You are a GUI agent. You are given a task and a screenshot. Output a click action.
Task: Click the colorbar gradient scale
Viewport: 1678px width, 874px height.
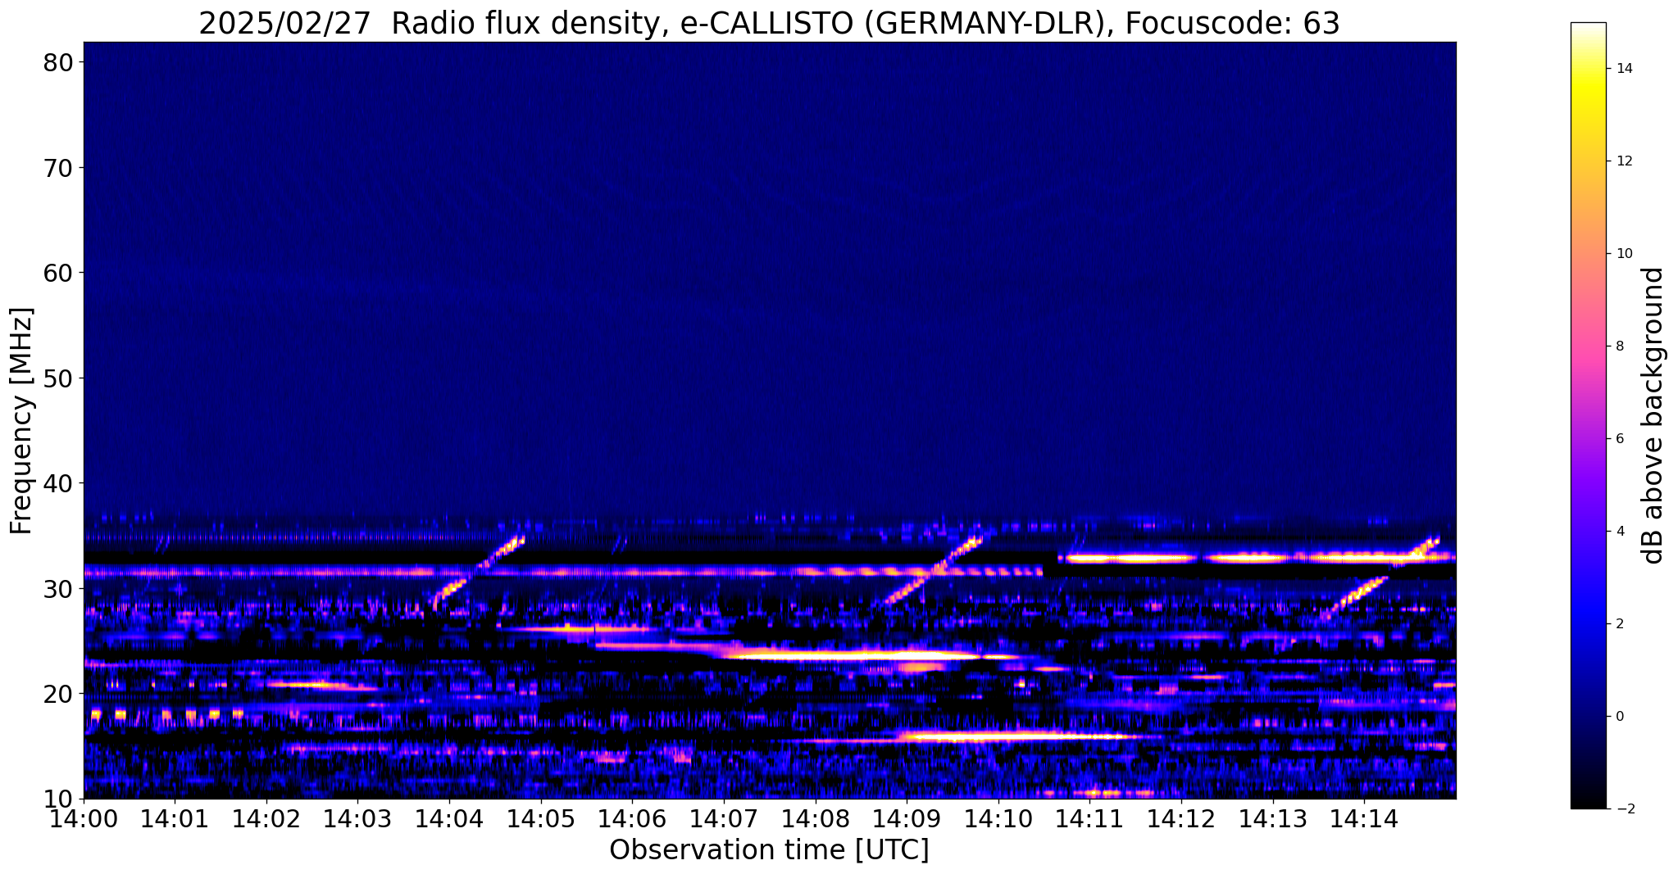[1588, 415]
